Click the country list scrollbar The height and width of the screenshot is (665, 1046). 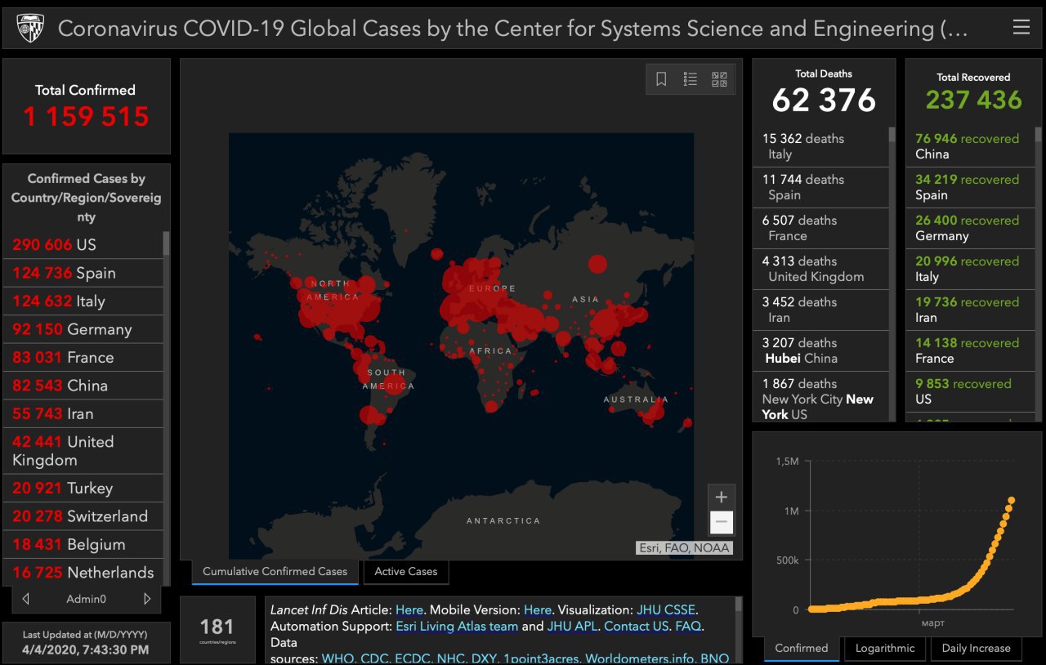click(x=167, y=245)
